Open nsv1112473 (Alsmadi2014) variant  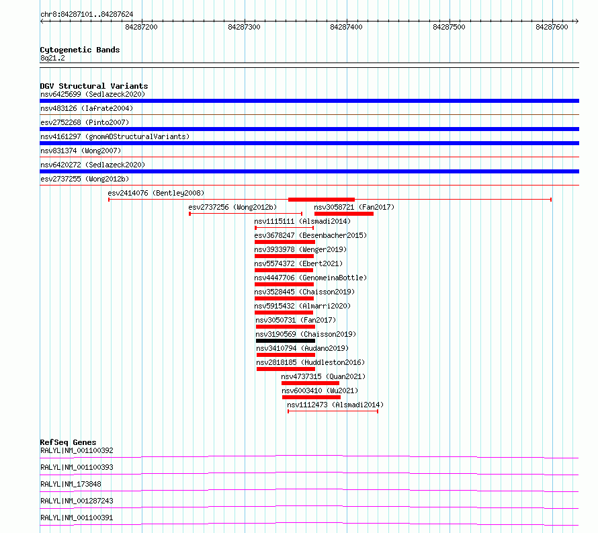tap(335, 405)
